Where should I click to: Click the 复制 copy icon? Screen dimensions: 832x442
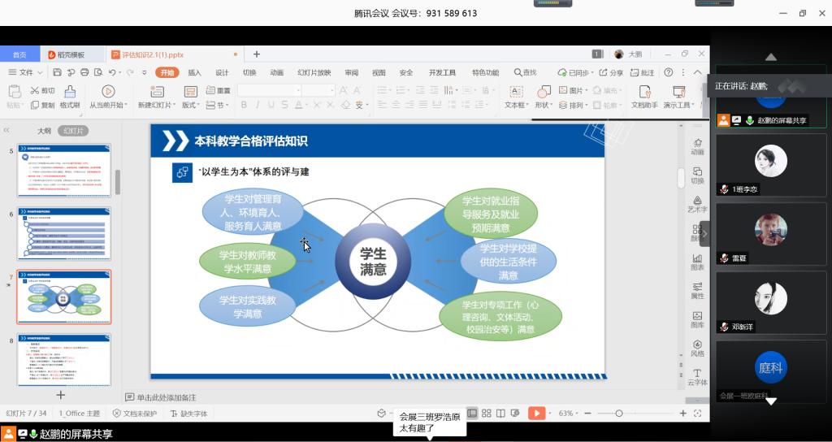35,105
